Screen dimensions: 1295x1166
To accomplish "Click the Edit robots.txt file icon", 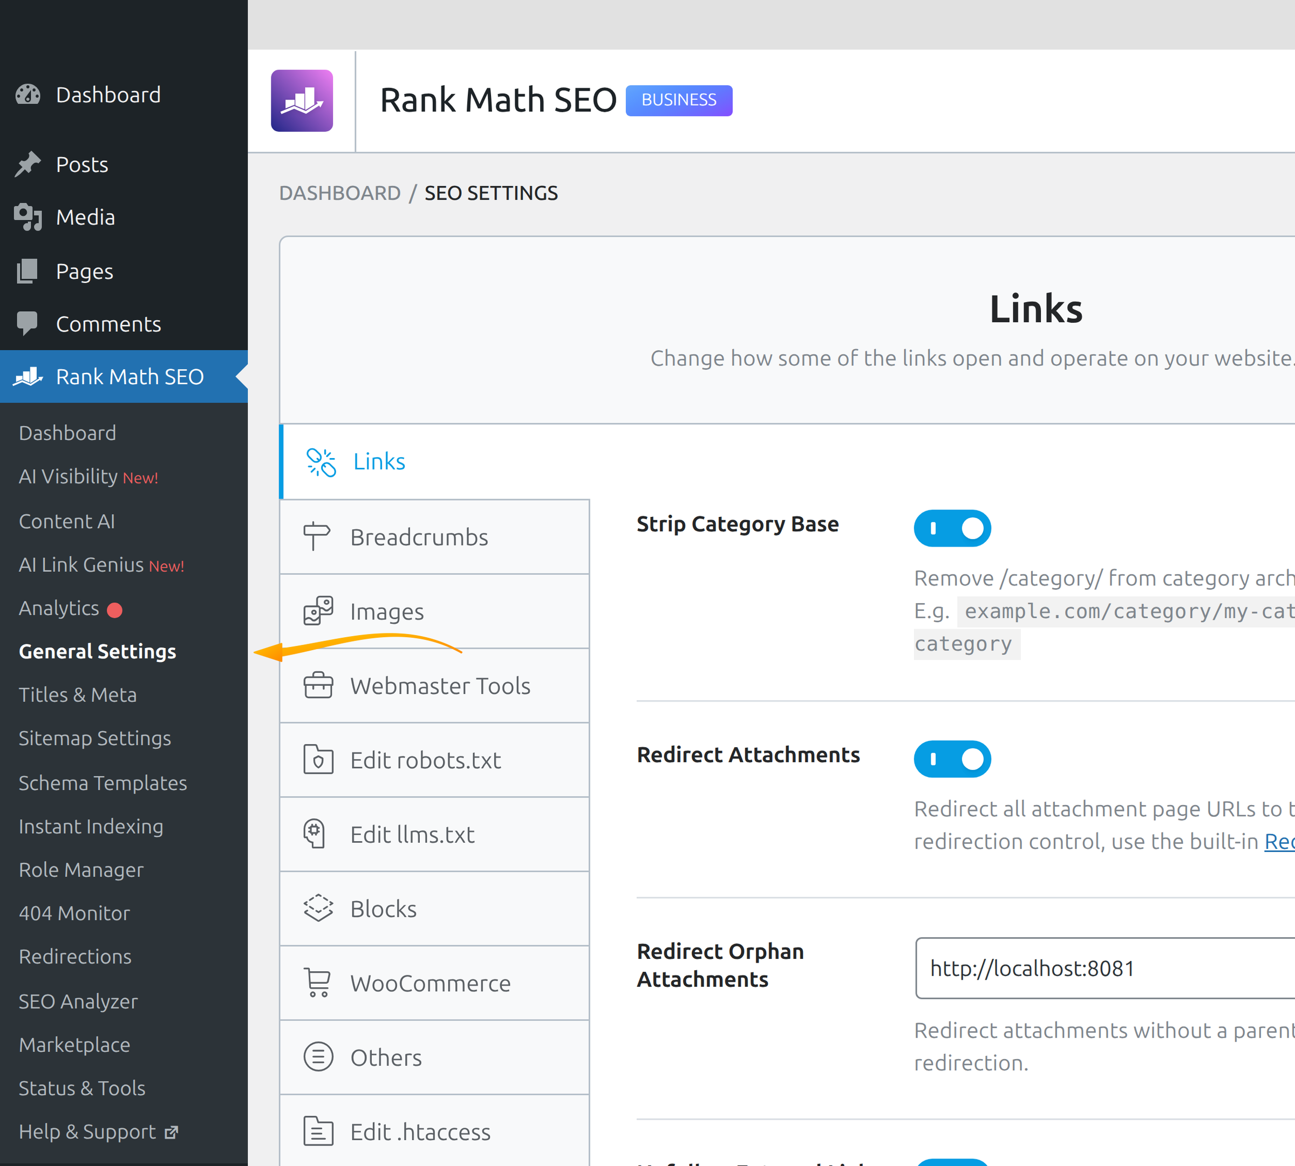I will point(318,760).
